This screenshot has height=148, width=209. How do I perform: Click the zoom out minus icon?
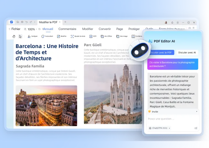point(39,29)
